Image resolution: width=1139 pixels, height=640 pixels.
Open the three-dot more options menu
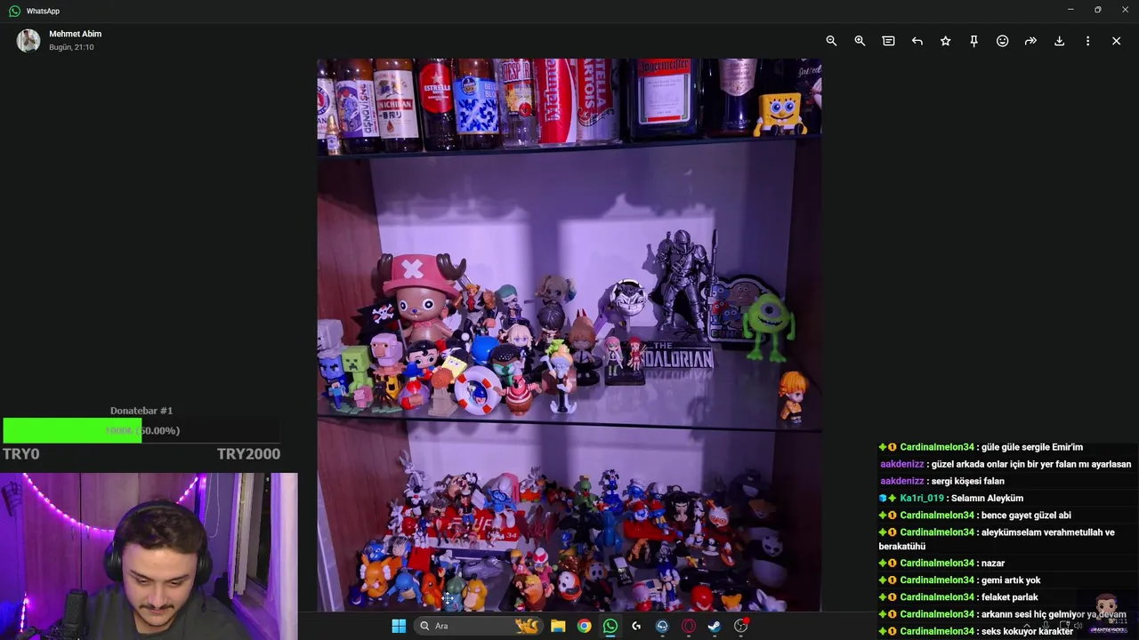(x=1087, y=41)
